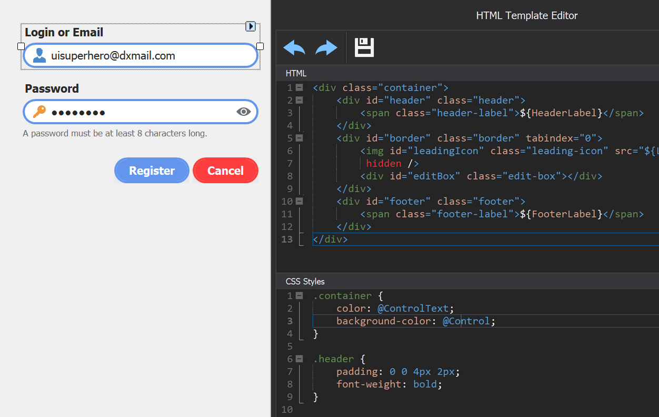
Task: Select the HTML section header
Action: (296, 73)
